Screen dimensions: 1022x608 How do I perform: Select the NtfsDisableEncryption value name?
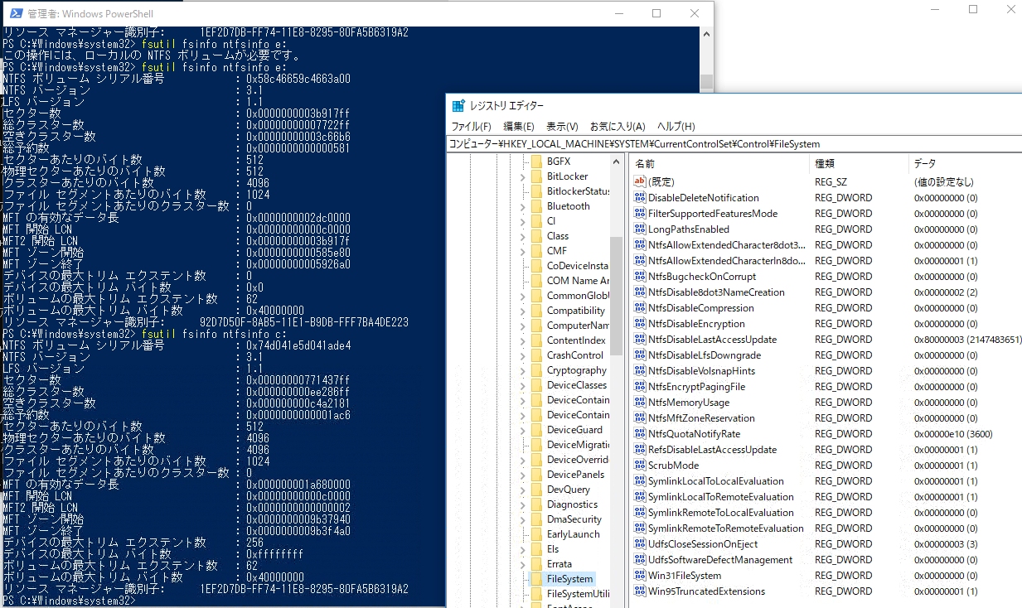point(696,323)
